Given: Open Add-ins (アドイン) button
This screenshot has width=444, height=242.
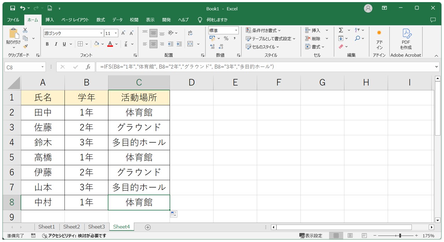Looking at the screenshot, I should pyautogui.click(x=379, y=39).
